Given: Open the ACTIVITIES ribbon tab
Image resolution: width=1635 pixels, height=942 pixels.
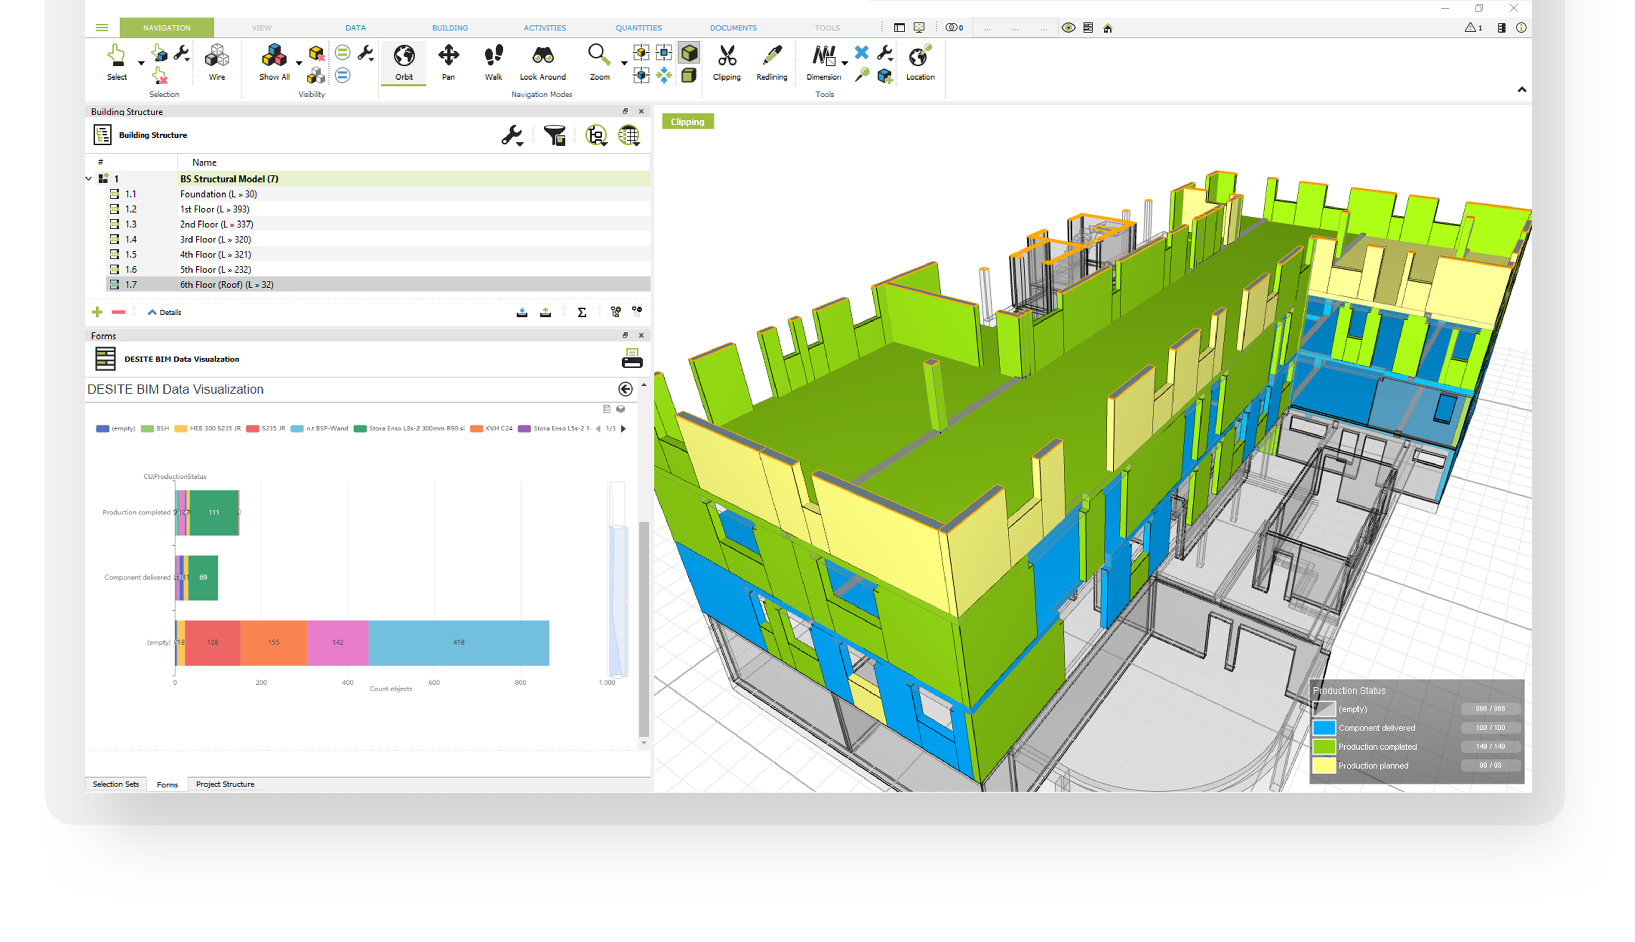Looking at the screenshot, I should tap(544, 28).
